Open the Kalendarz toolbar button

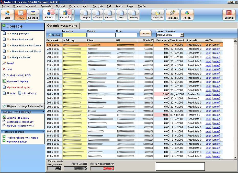coord(33,15)
